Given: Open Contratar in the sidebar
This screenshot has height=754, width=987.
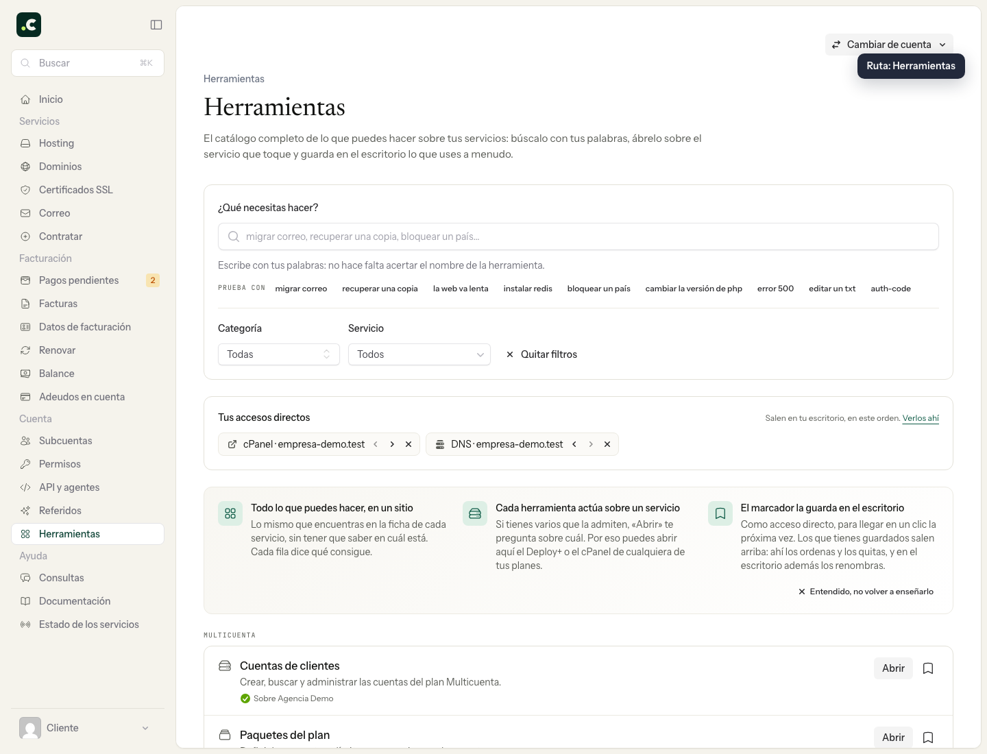Looking at the screenshot, I should pyautogui.click(x=88, y=236).
